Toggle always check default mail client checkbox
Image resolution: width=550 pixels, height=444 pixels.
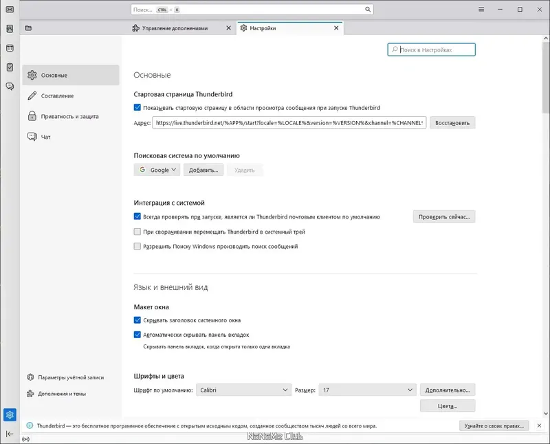137,217
